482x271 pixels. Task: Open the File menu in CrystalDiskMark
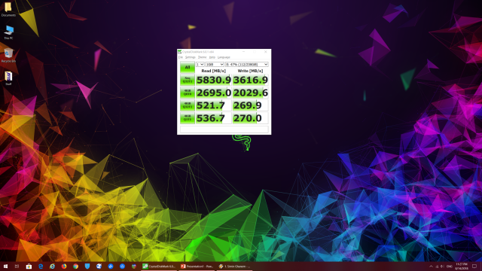[x=181, y=57]
